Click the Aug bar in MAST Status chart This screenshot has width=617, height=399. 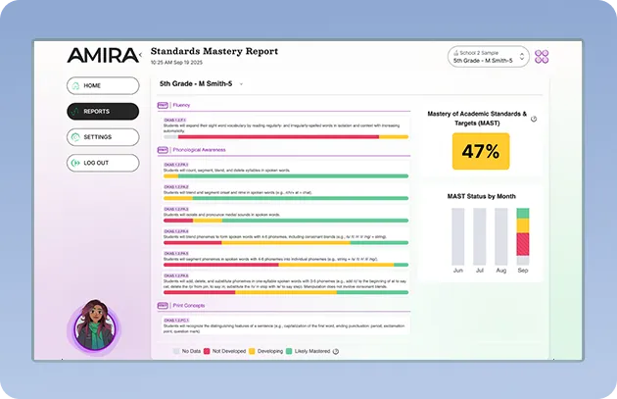[500, 236]
